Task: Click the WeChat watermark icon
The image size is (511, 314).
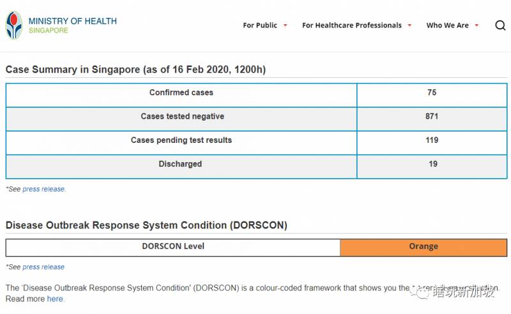Action: point(422,293)
